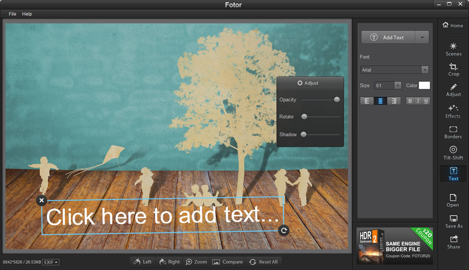
Task: Click the Compare button
Action: [x=227, y=262]
